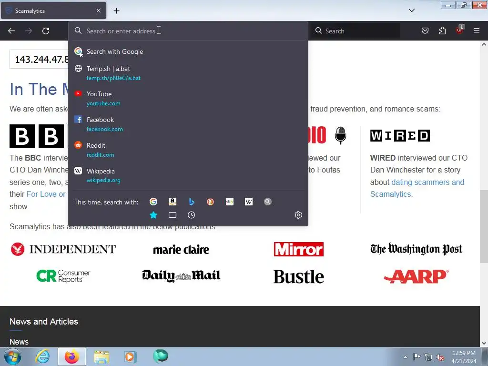
Task: Search this time with Amazon icon
Action: point(173,202)
